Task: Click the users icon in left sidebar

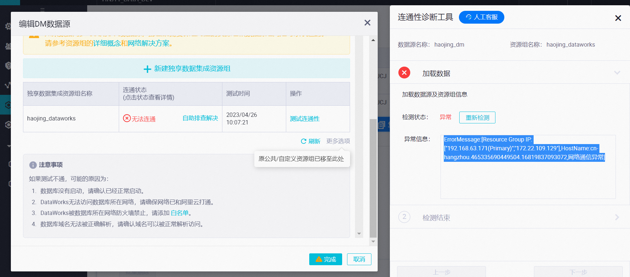Action: 8,46
